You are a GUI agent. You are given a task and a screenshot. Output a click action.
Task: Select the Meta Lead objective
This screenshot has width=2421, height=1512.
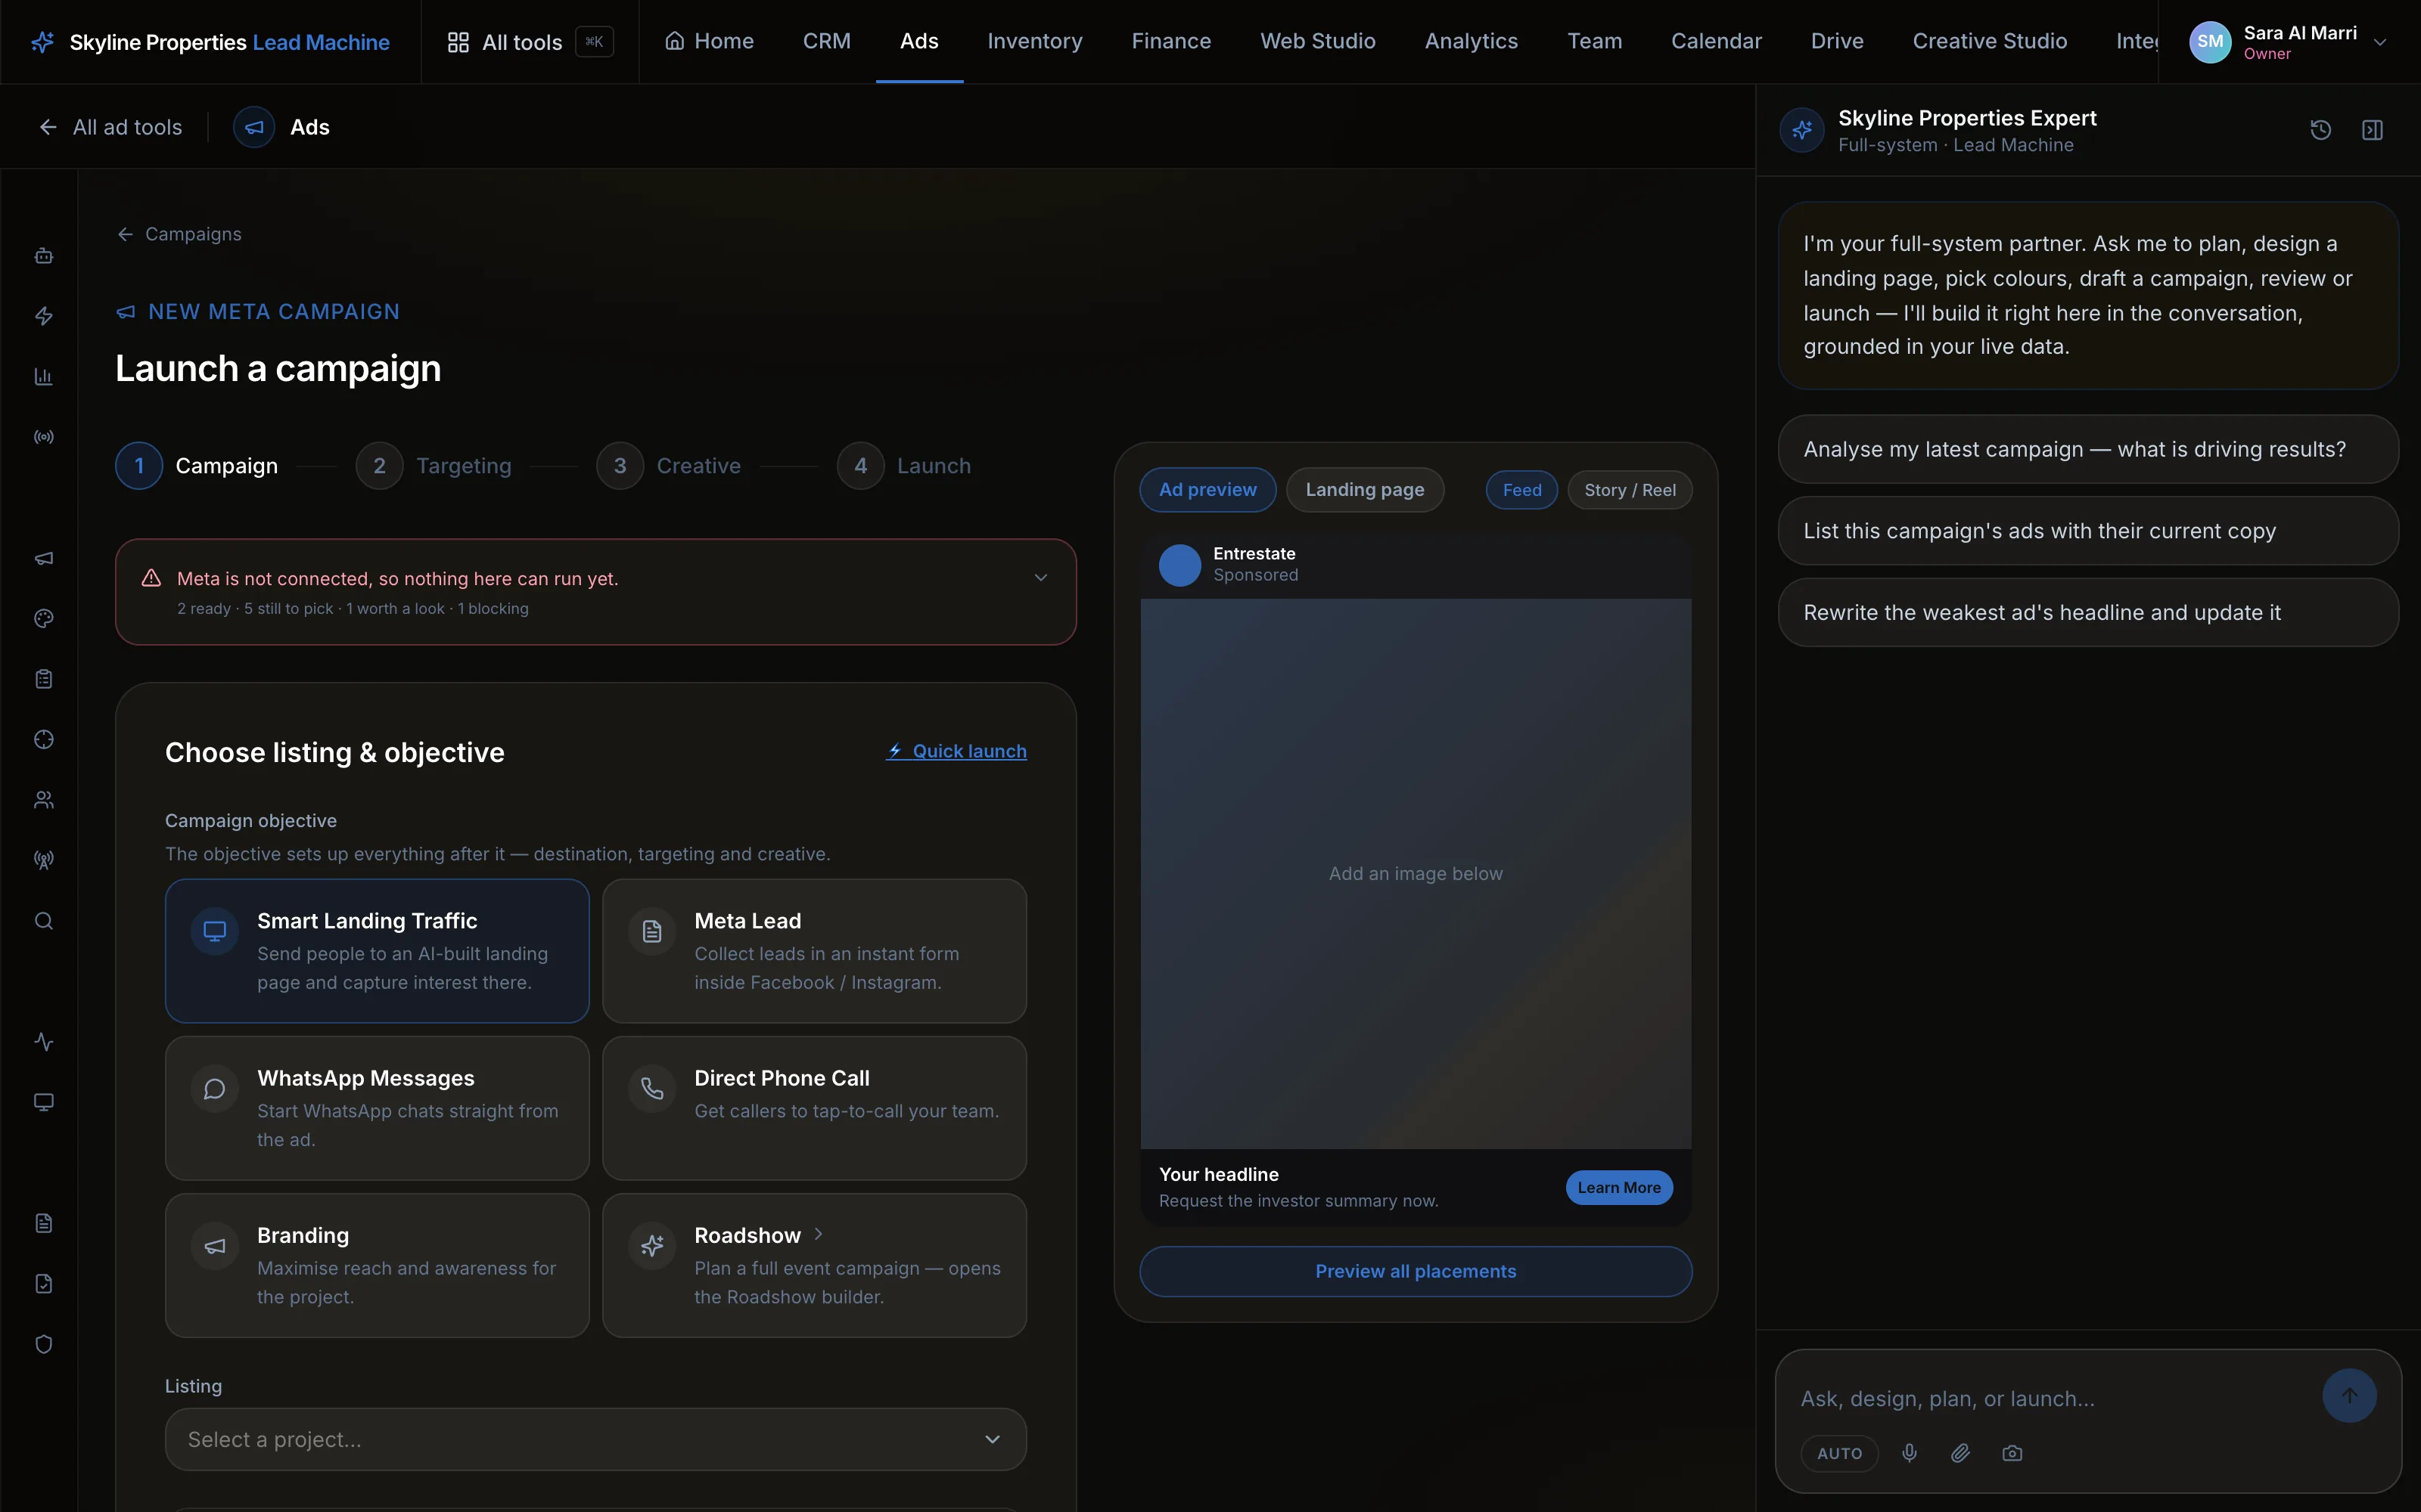[814, 951]
